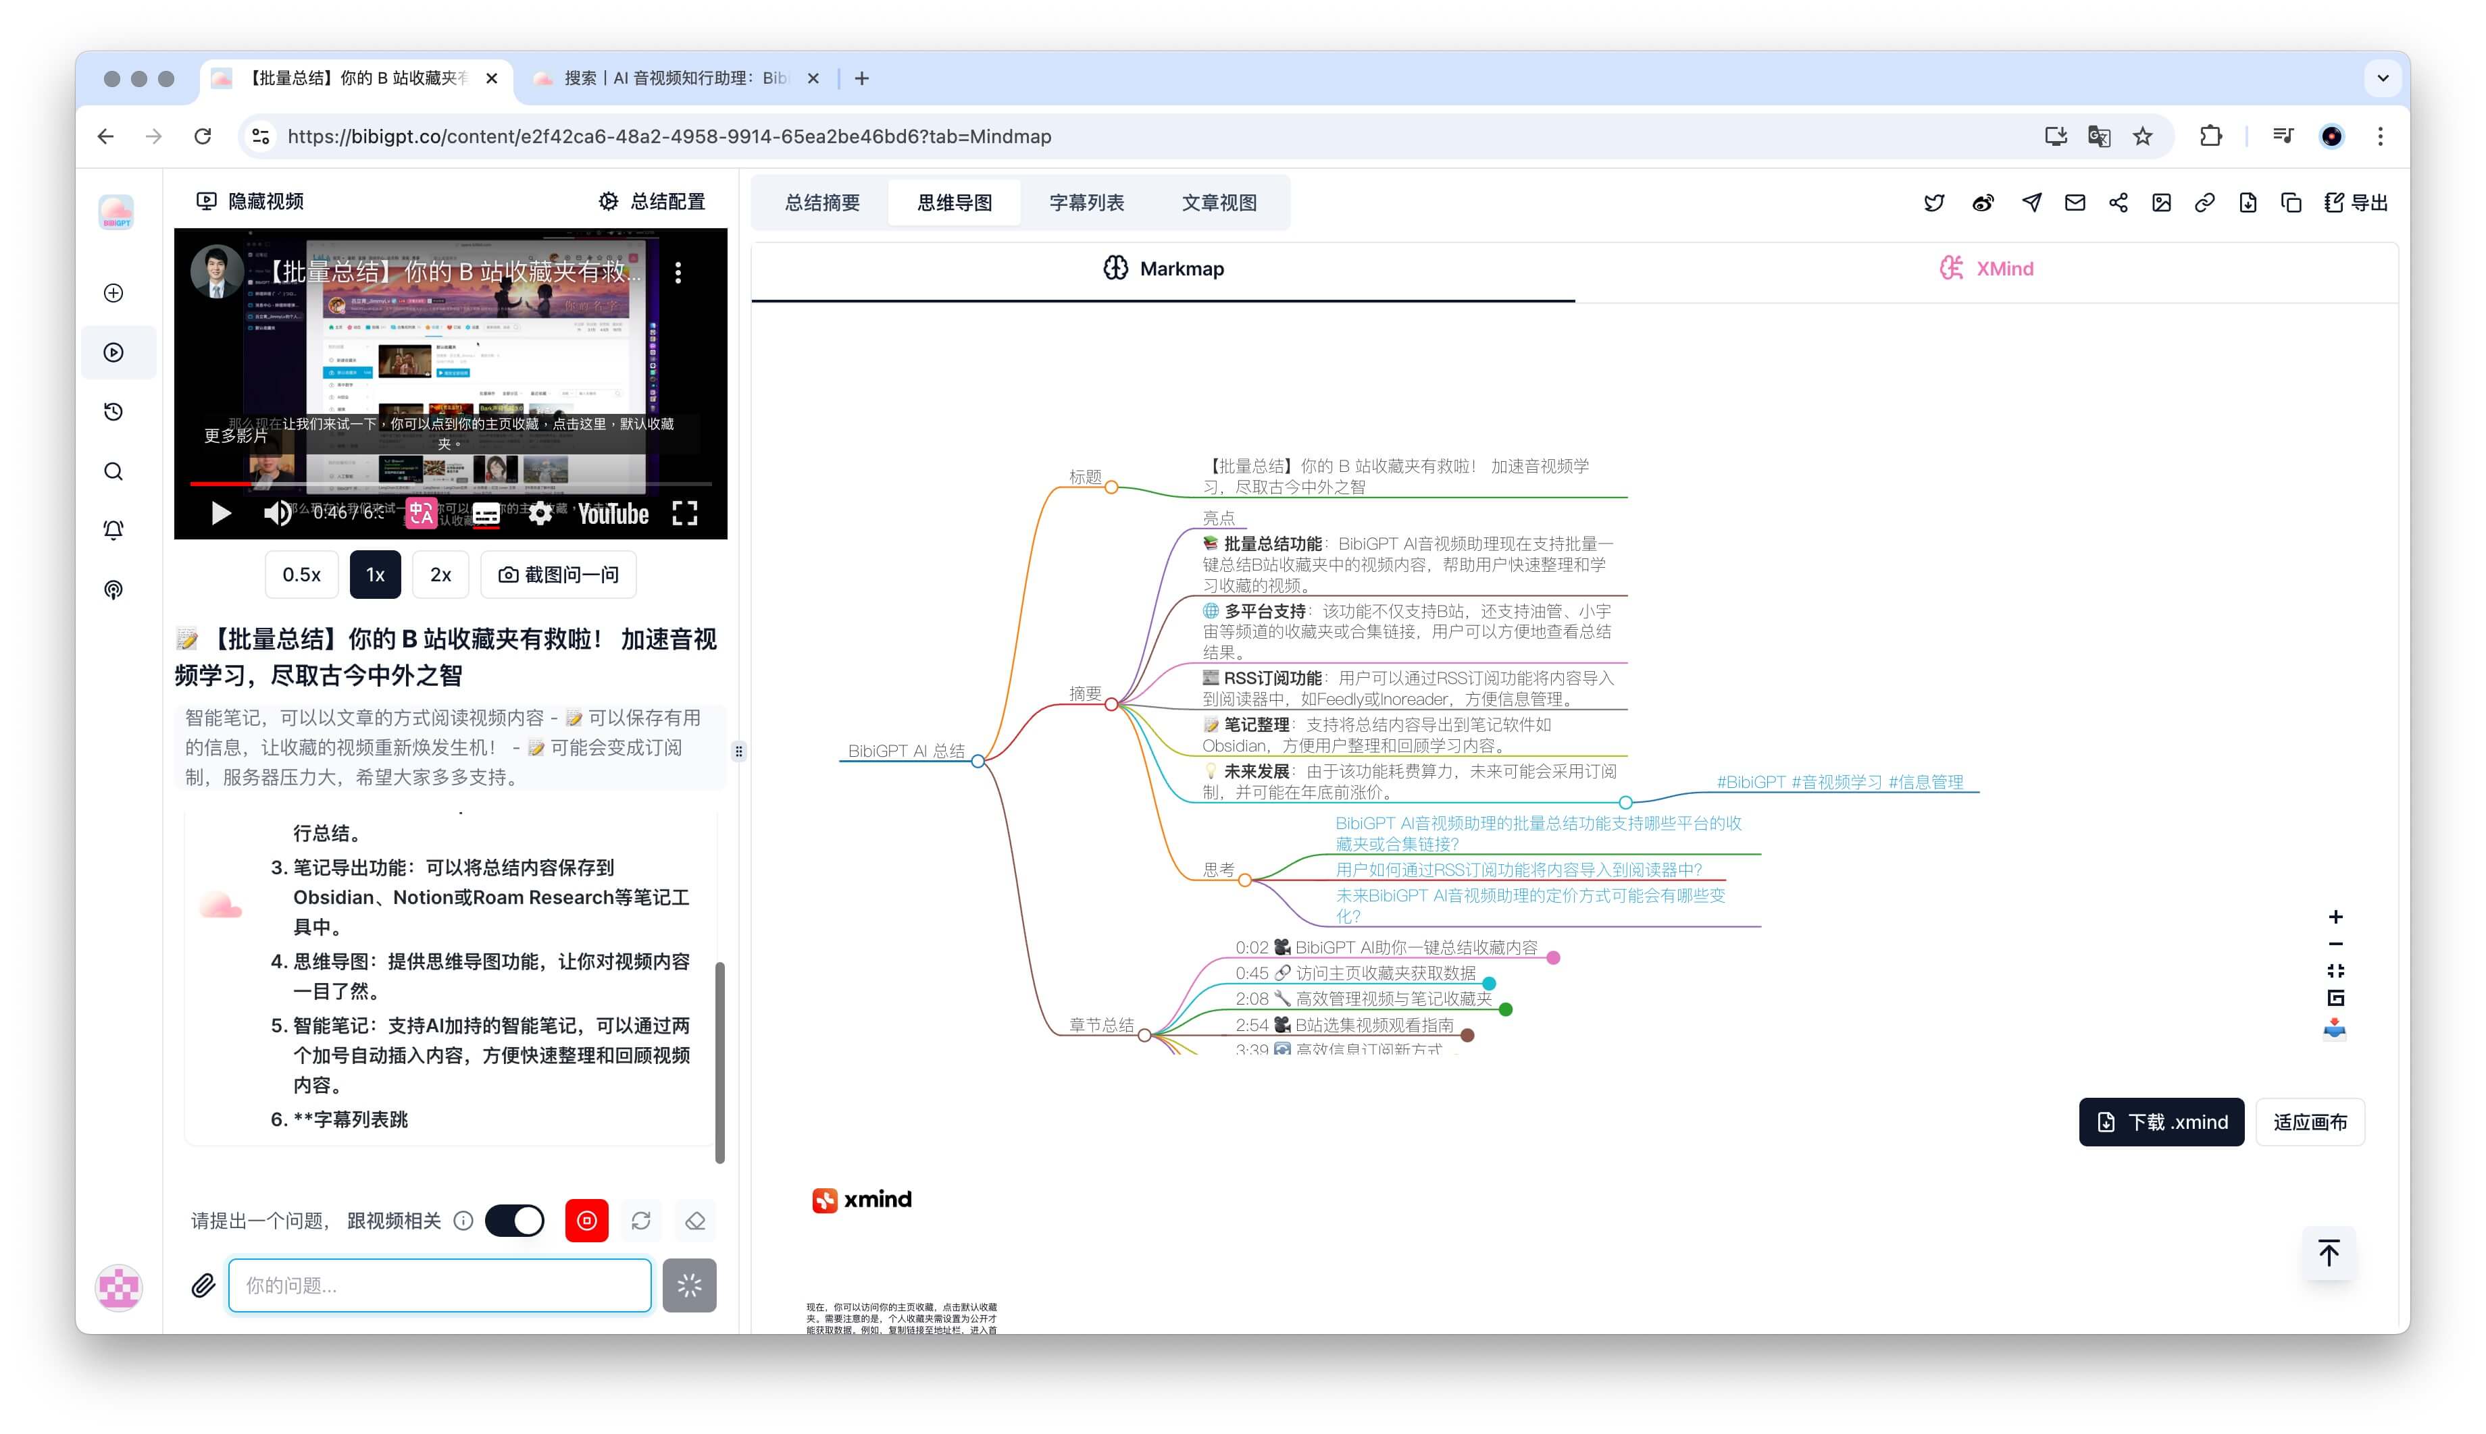
Task: Collapse the 摘要 mindmap node
Action: tap(1111, 703)
